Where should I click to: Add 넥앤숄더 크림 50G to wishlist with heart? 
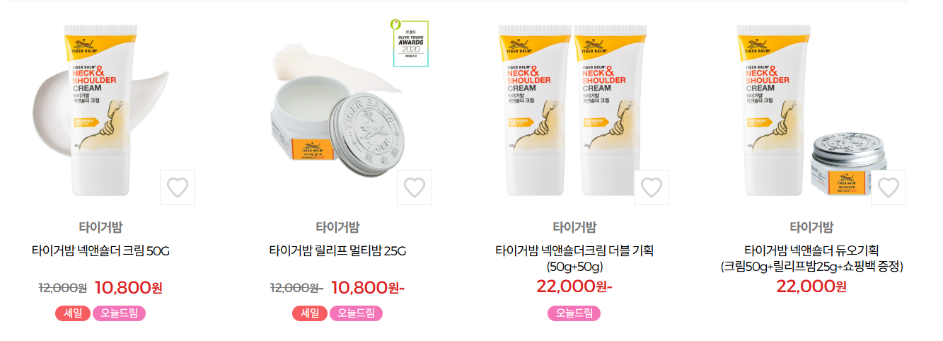click(178, 187)
